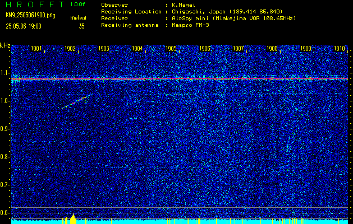This screenshot has height=224, width=353.
Task: Click the red carrier signal line
Action: [x=180, y=79]
